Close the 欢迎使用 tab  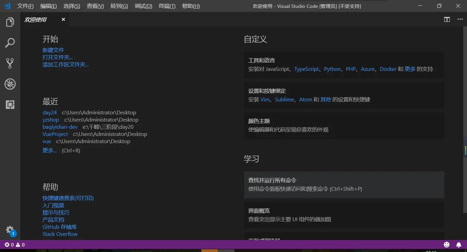[x=63, y=20]
